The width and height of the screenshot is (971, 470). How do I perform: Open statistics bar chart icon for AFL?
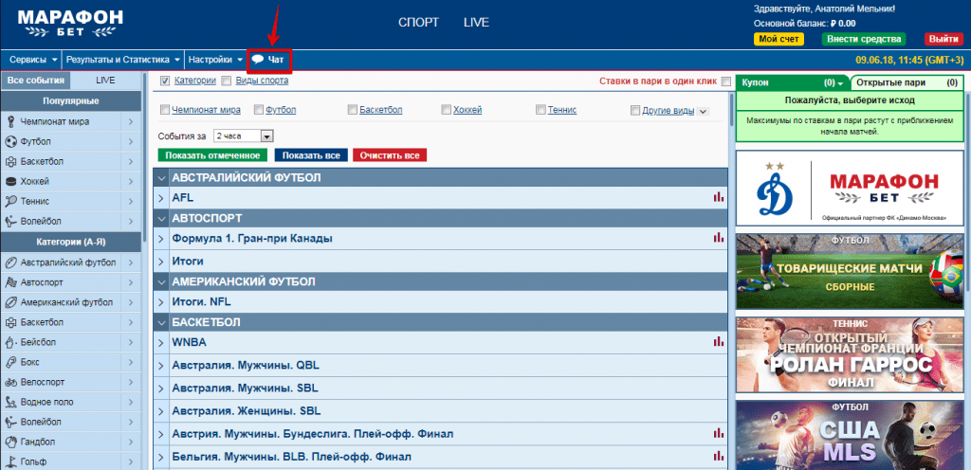(x=718, y=198)
